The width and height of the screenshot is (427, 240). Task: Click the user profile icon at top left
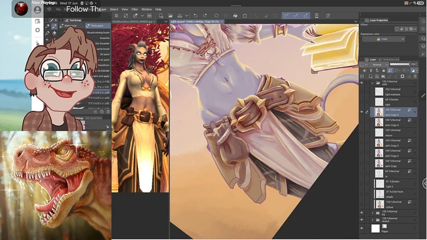(x=38, y=10)
